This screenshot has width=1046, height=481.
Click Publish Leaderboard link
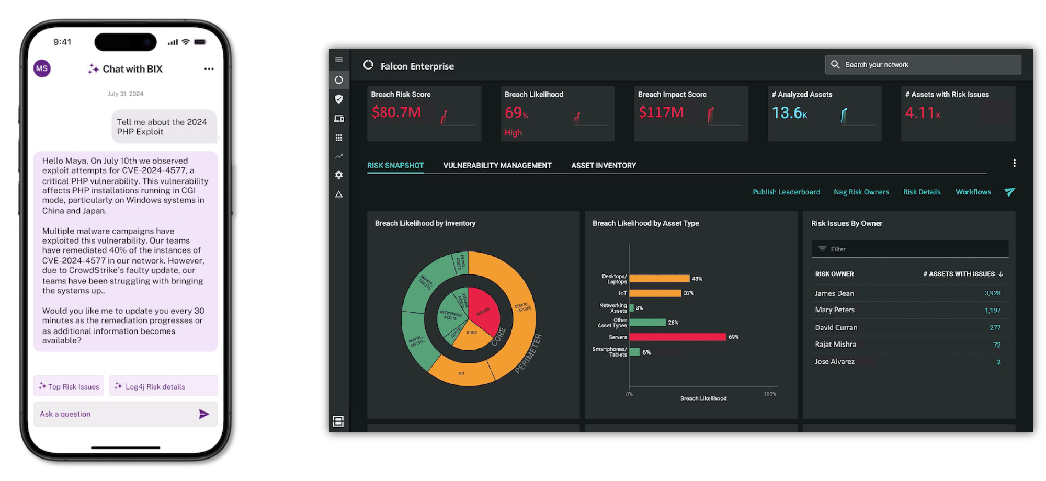[786, 192]
